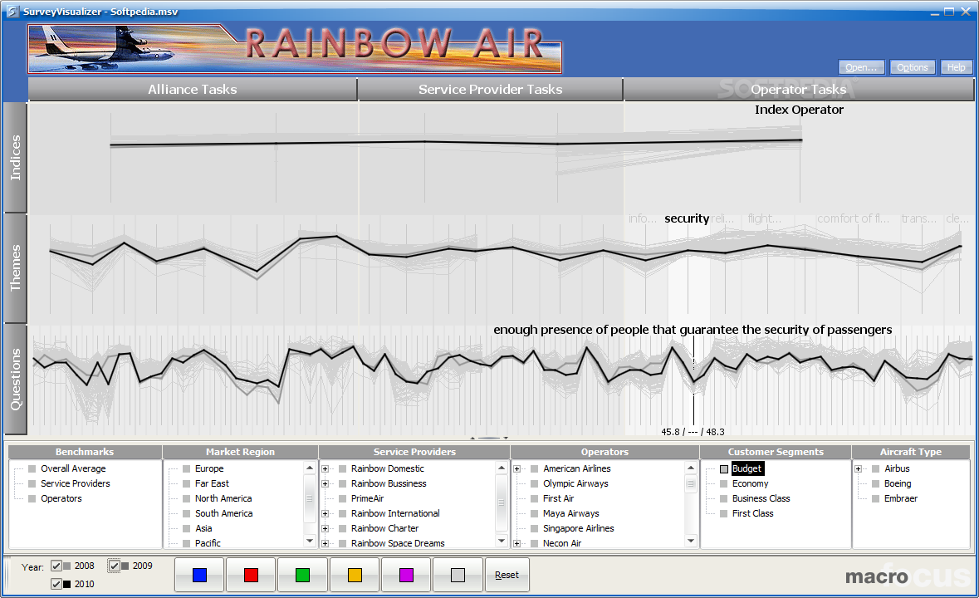
Task: Open the Options dialog
Action: pos(913,67)
